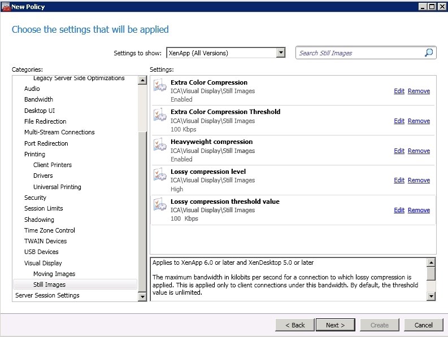Click the Categories scrollbar down arrow
The height and width of the screenshot is (337, 448).
click(x=142, y=297)
